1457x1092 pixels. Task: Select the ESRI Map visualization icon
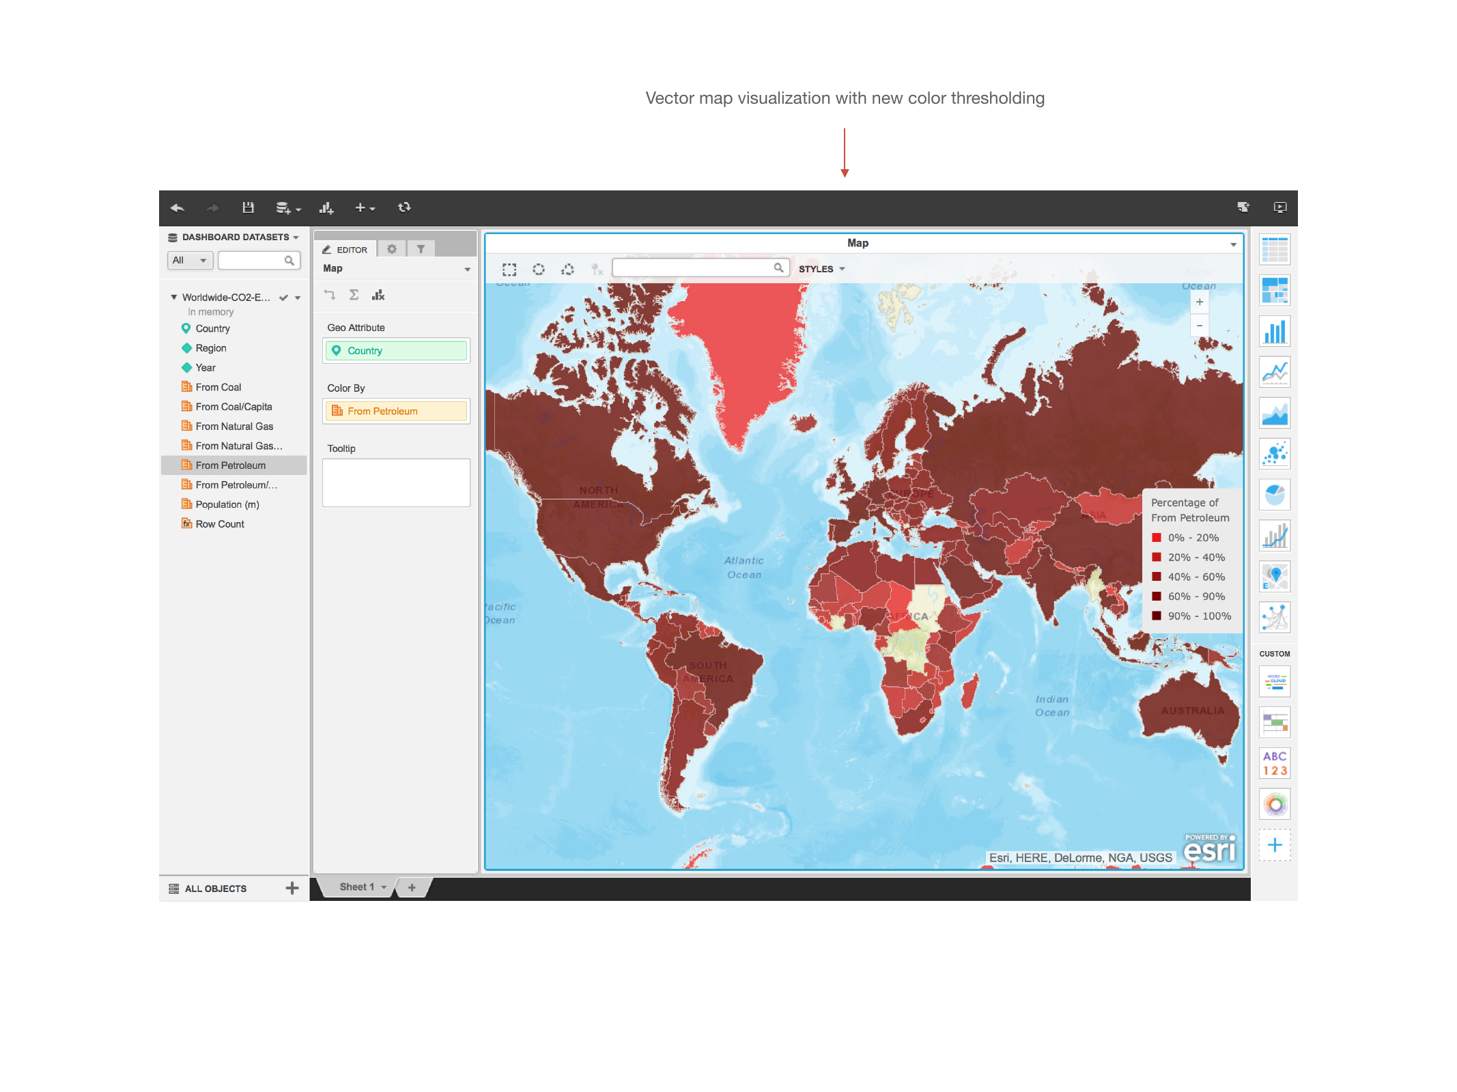pyautogui.click(x=1275, y=577)
